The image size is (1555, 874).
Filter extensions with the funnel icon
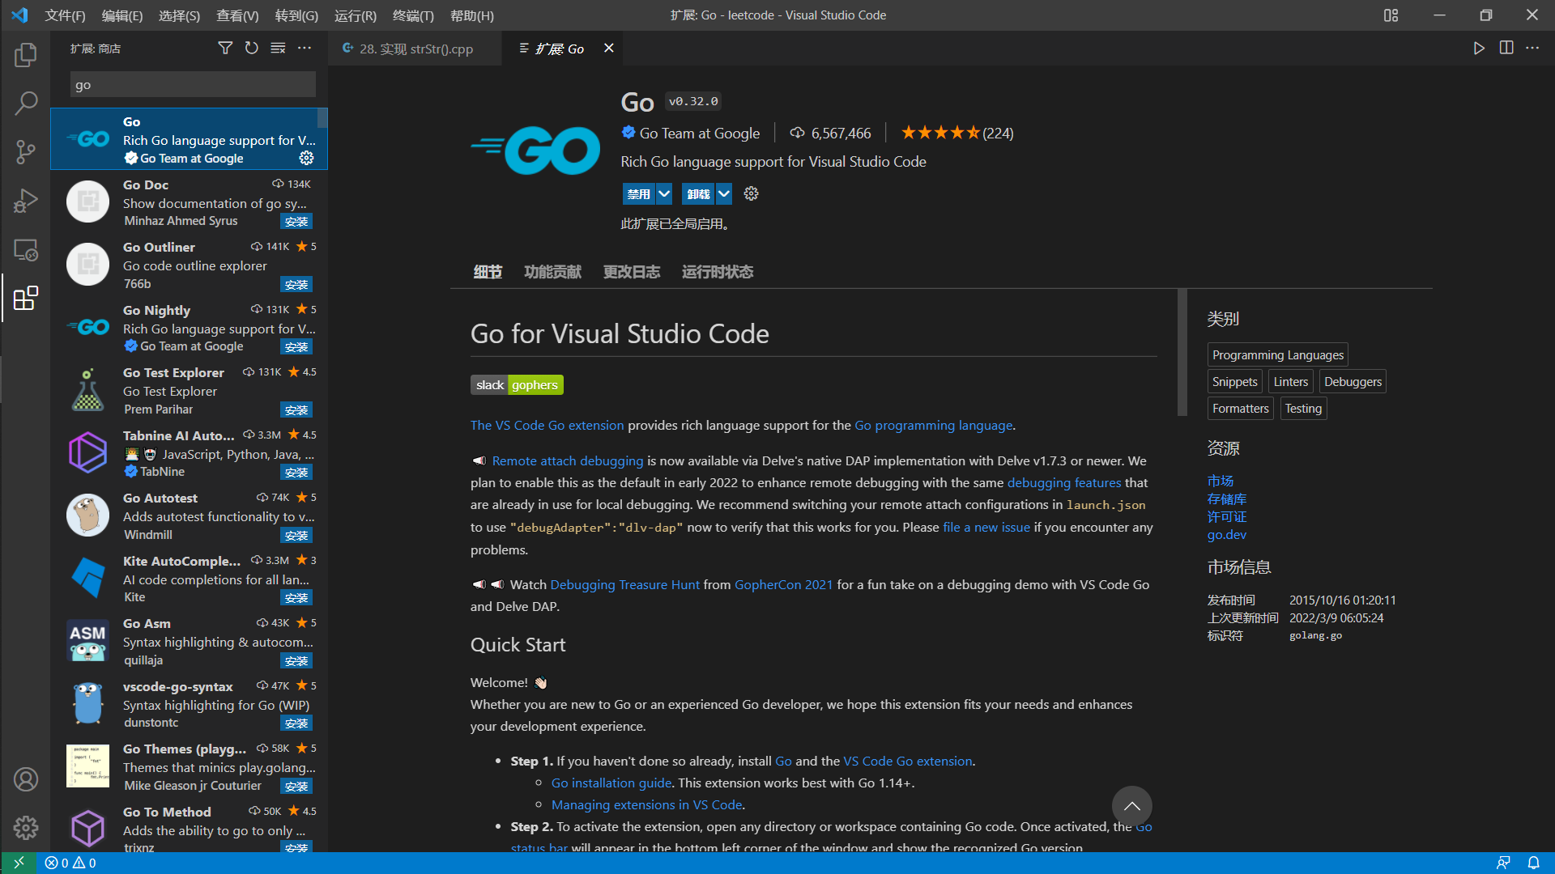pyautogui.click(x=225, y=49)
